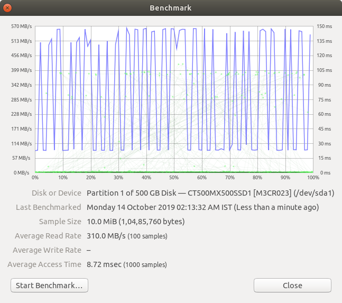Click the Average Access Time label

pyautogui.click(x=44, y=264)
